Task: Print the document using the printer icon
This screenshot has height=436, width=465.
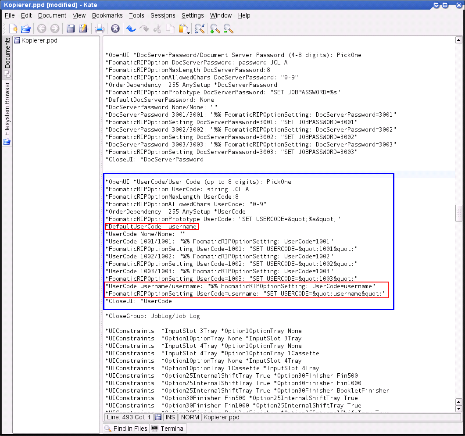Action: pyautogui.click(x=100, y=29)
